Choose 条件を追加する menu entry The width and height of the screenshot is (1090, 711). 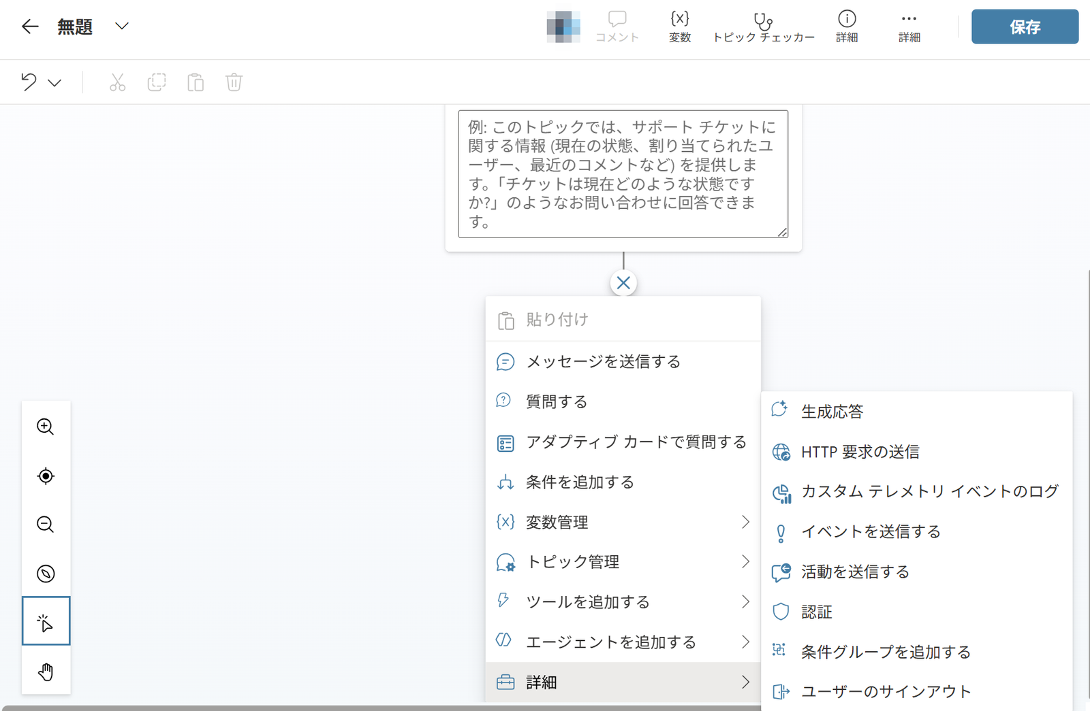click(623, 482)
